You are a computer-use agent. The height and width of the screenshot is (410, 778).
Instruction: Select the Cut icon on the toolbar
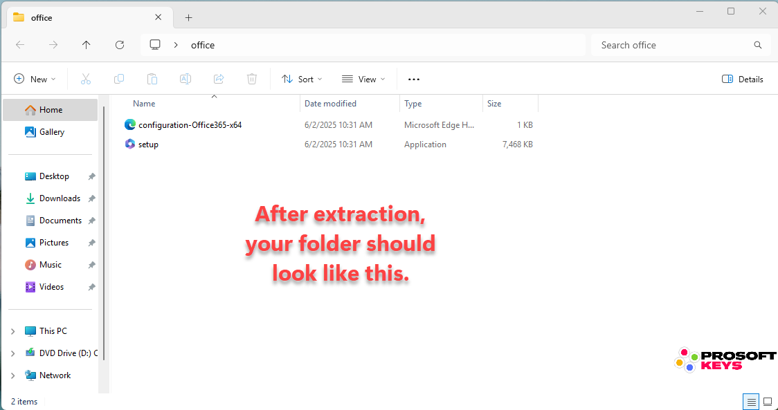pos(86,78)
